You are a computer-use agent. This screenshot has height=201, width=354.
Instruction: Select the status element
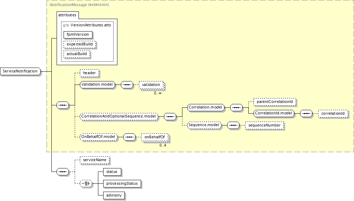click(112, 172)
